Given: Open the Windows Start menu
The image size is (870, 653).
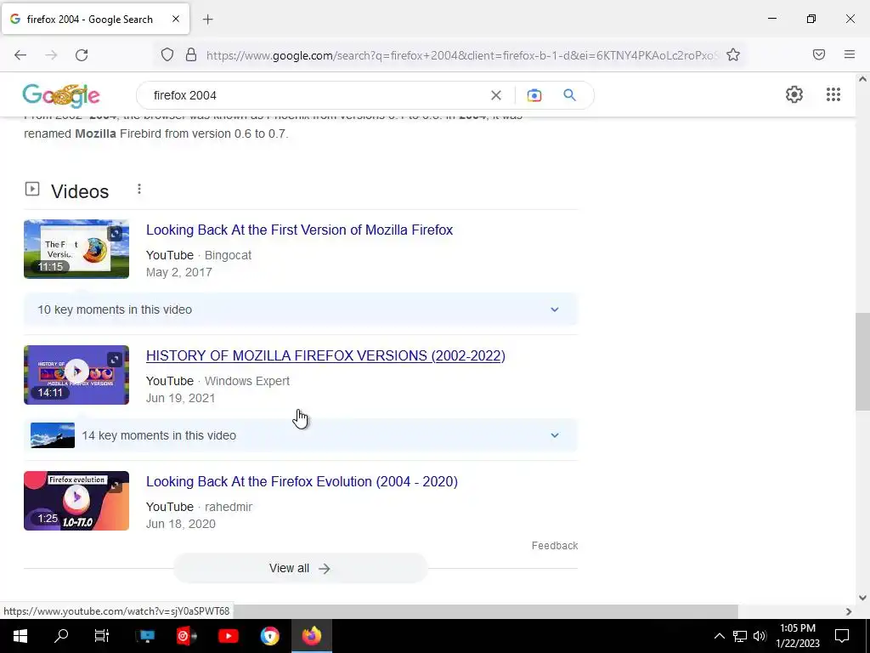Looking at the screenshot, I should 20,636.
